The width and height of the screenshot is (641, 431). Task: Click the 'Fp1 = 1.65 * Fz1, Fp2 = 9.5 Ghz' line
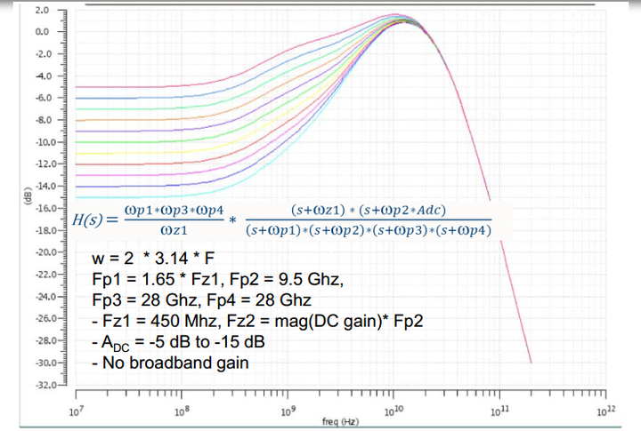tap(218, 280)
